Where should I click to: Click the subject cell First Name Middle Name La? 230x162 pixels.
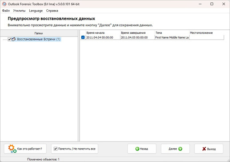(172, 37)
